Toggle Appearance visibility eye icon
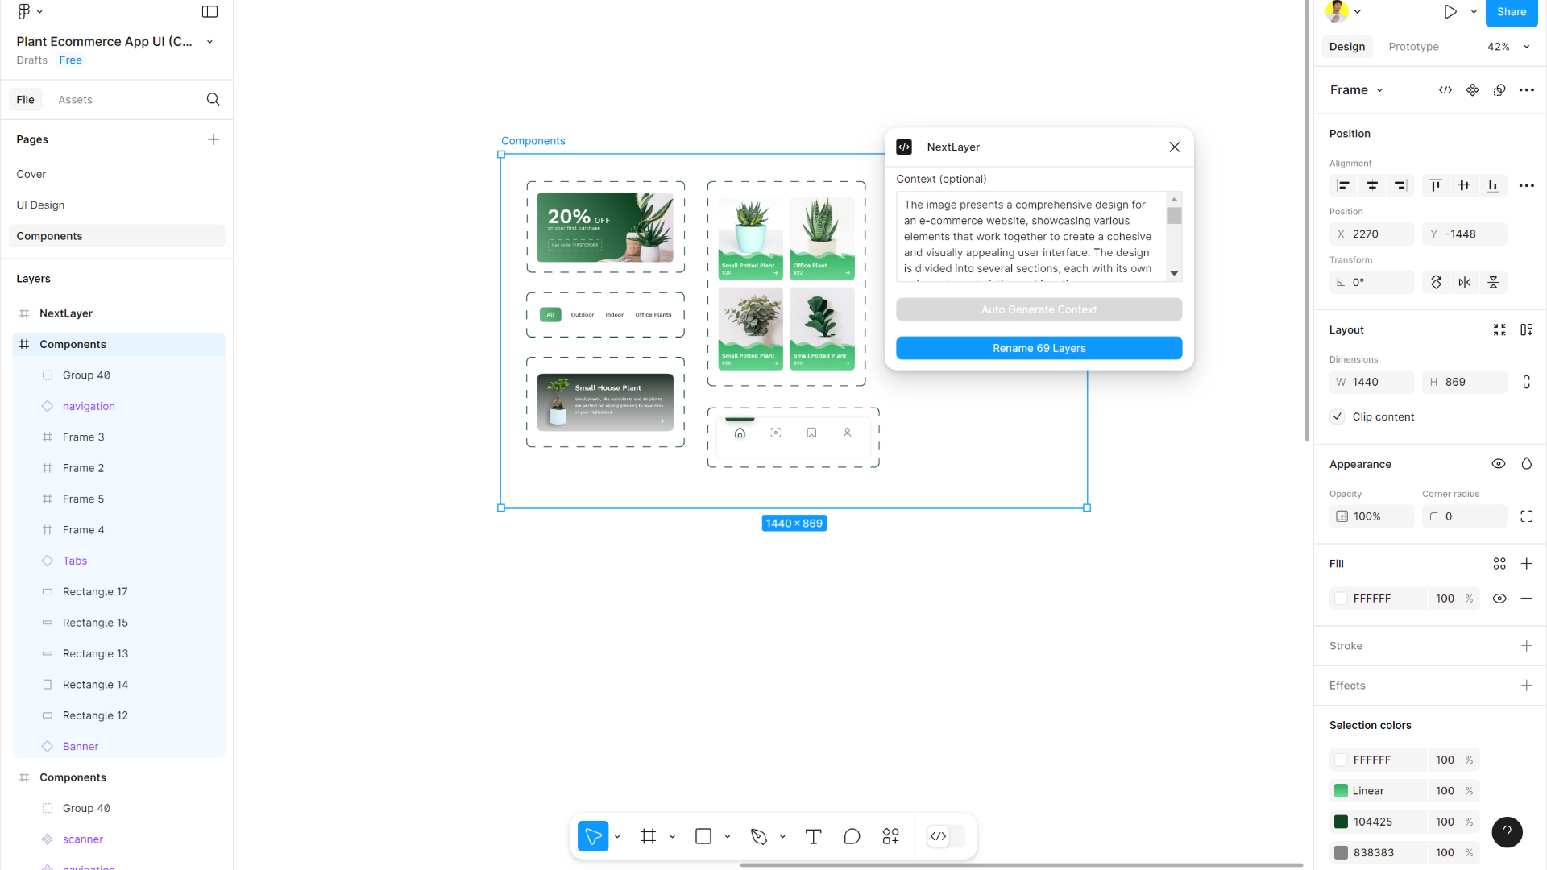The image size is (1547, 870). 1499,464
